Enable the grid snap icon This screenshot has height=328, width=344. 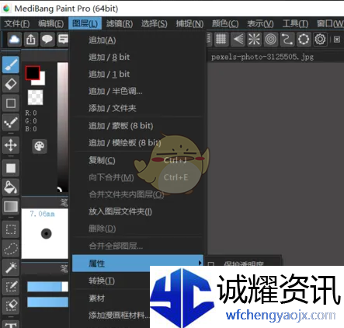point(221,40)
